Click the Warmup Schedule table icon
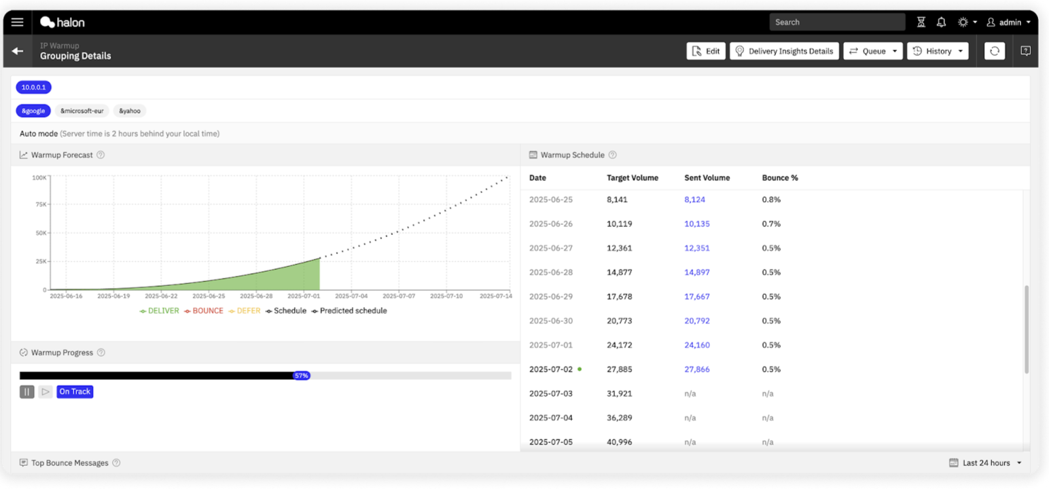This screenshot has width=1049, height=489. (x=533, y=155)
